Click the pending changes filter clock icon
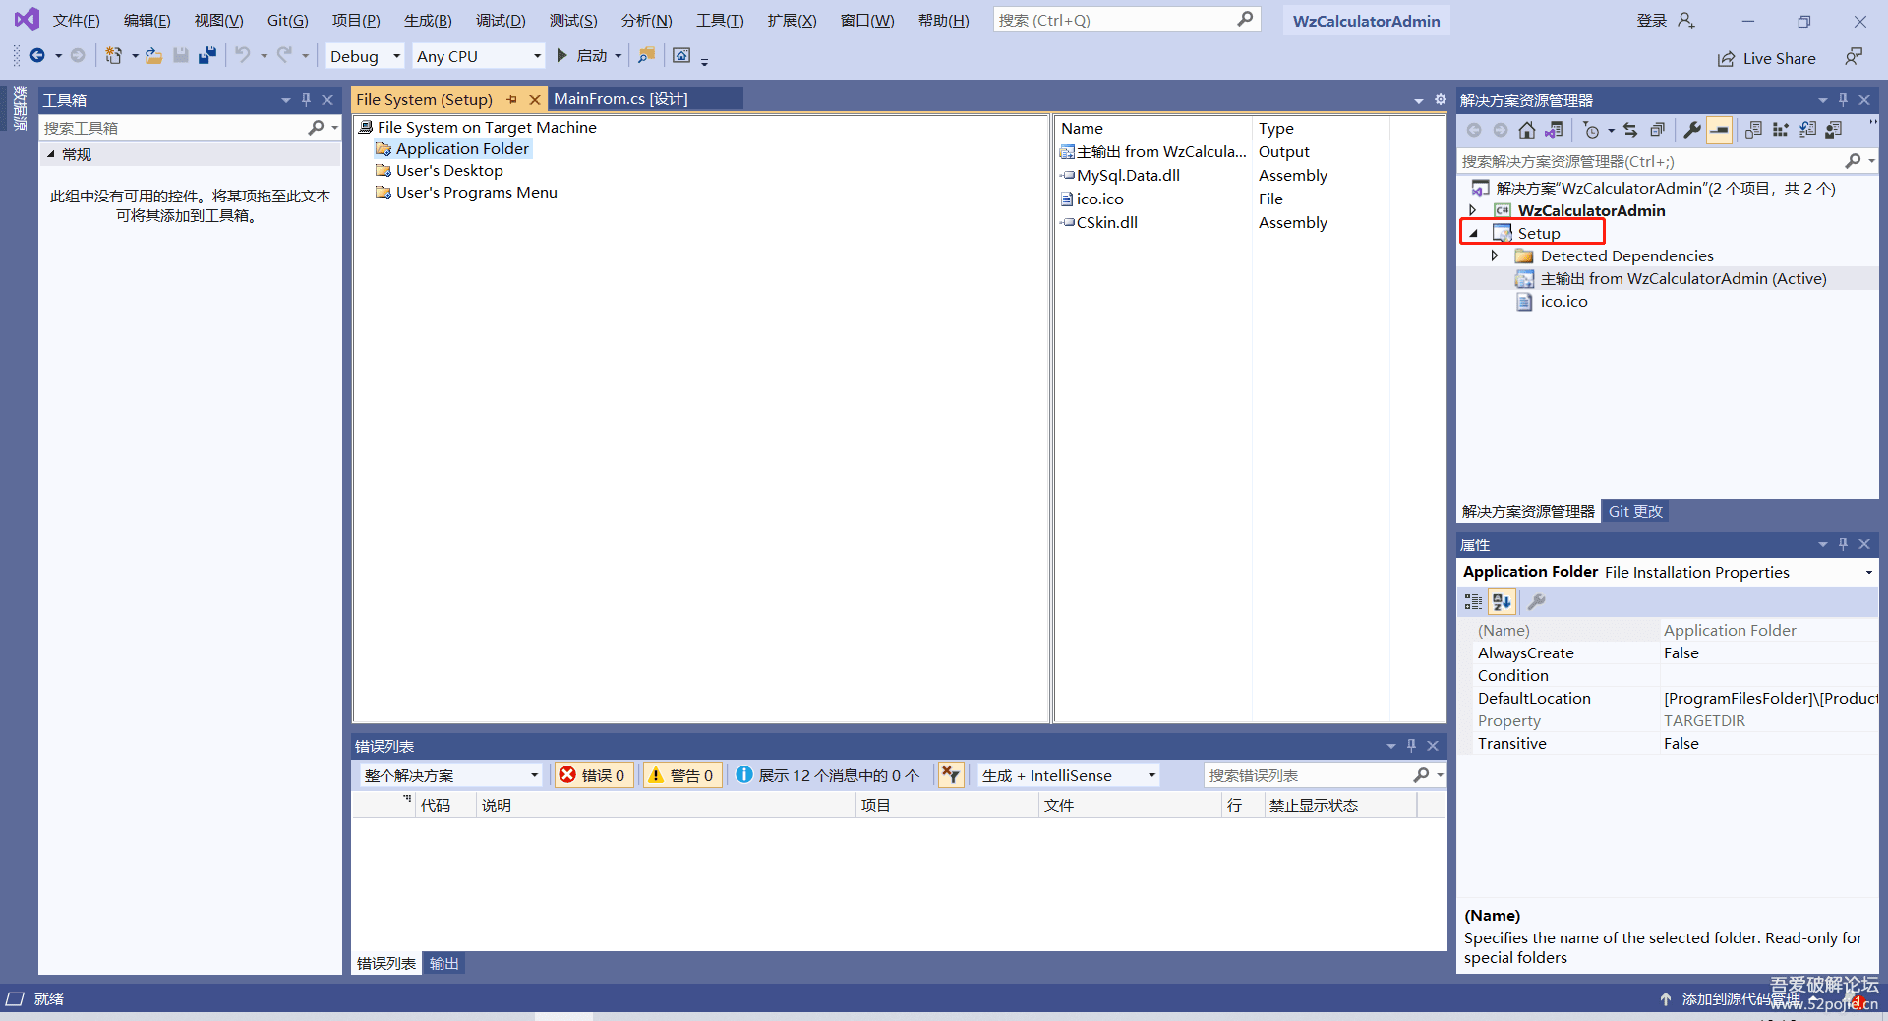1888x1021 pixels. coord(1592,130)
